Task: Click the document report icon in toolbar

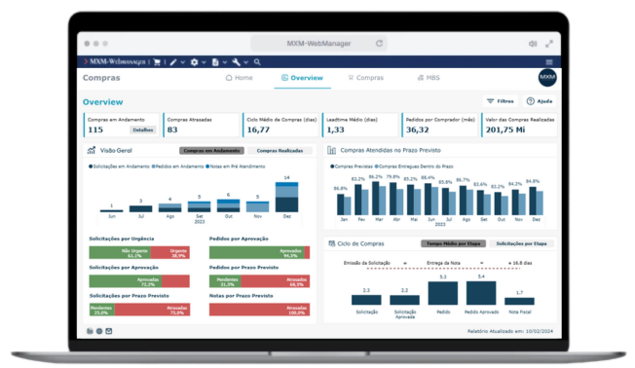Action: pyautogui.click(x=215, y=62)
